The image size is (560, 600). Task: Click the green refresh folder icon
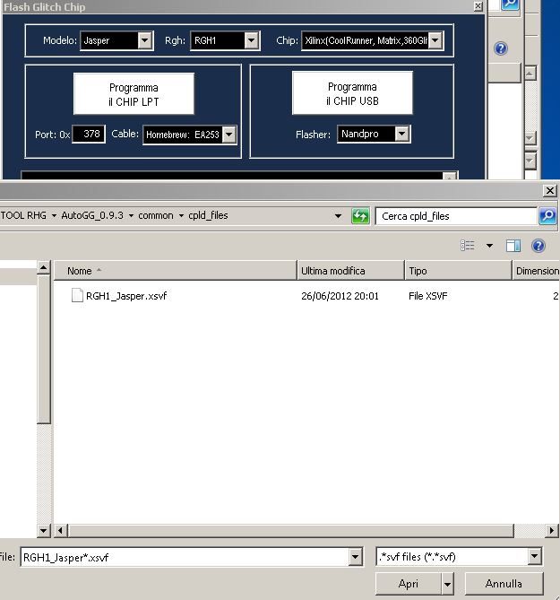pos(360,216)
